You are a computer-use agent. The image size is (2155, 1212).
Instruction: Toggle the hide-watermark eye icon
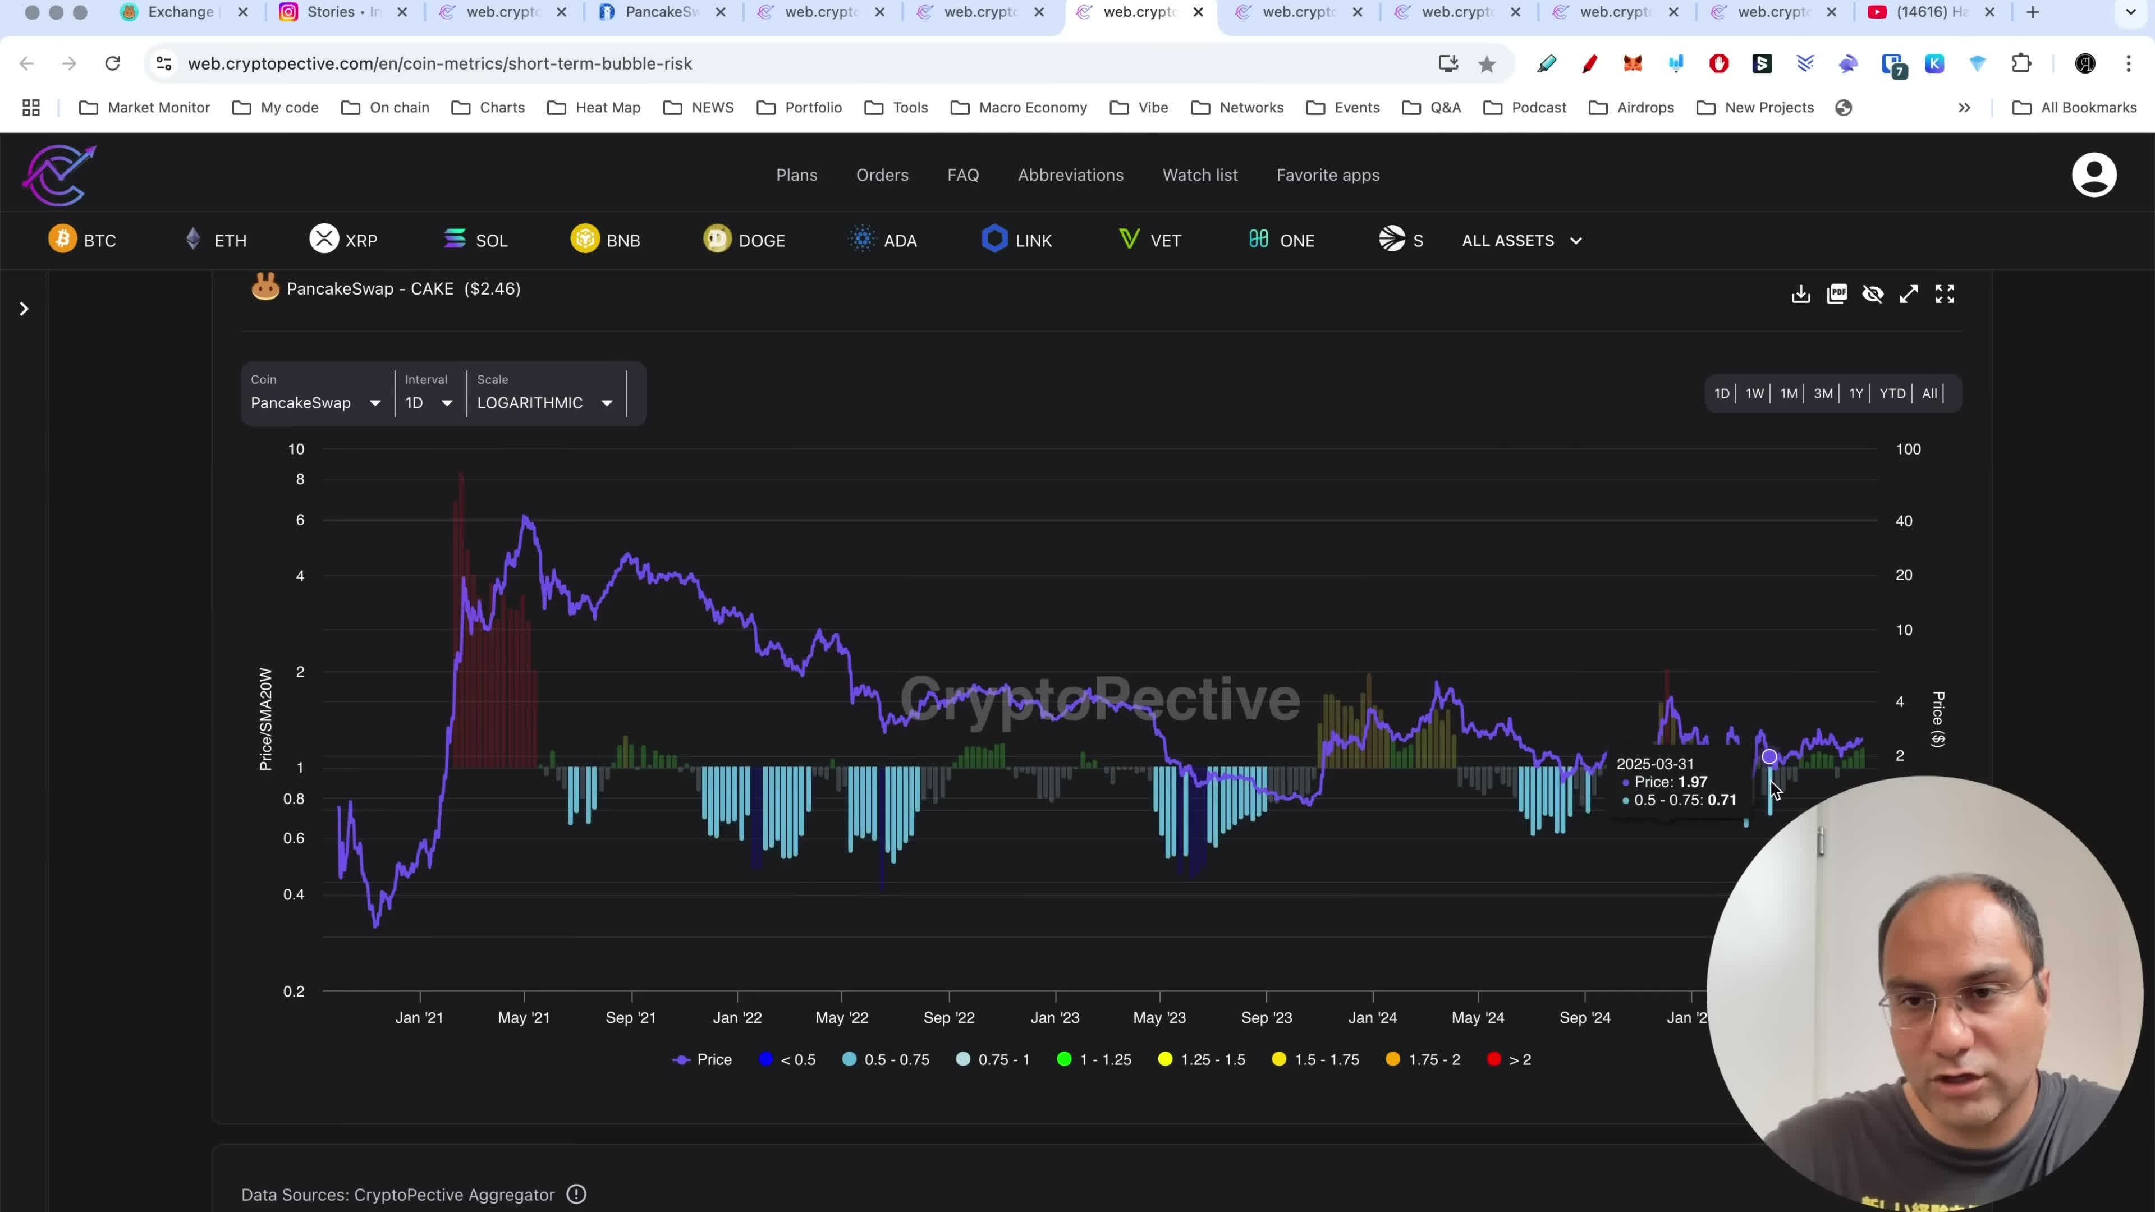coord(1872,295)
